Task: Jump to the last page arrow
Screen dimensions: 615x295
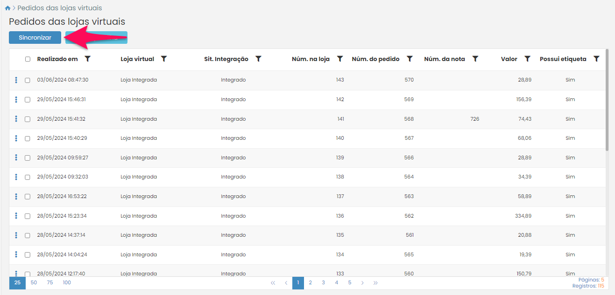Action: coord(375,282)
